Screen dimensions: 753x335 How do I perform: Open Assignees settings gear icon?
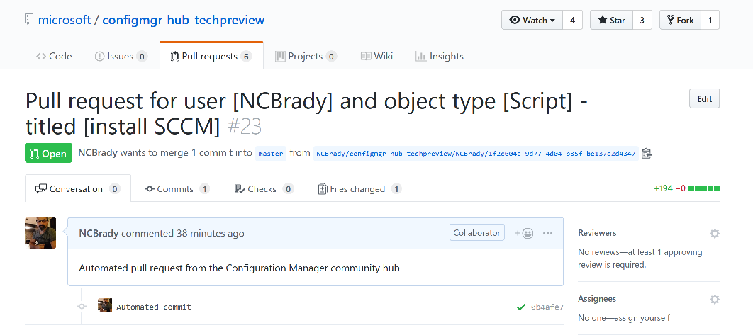715,300
